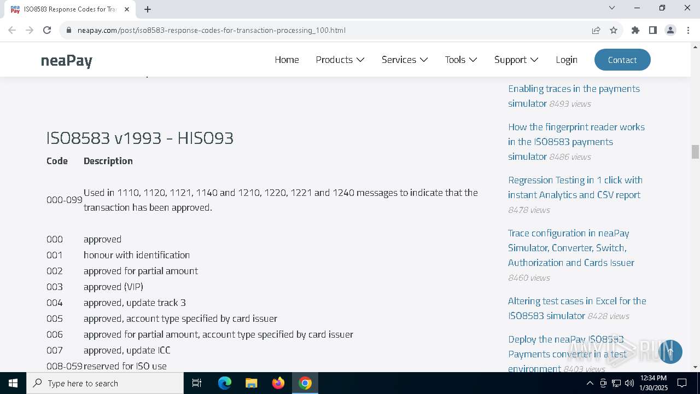This screenshot has width=700, height=394.
Task: Click the taskbar clock 12:34 PM
Action: [x=654, y=383]
